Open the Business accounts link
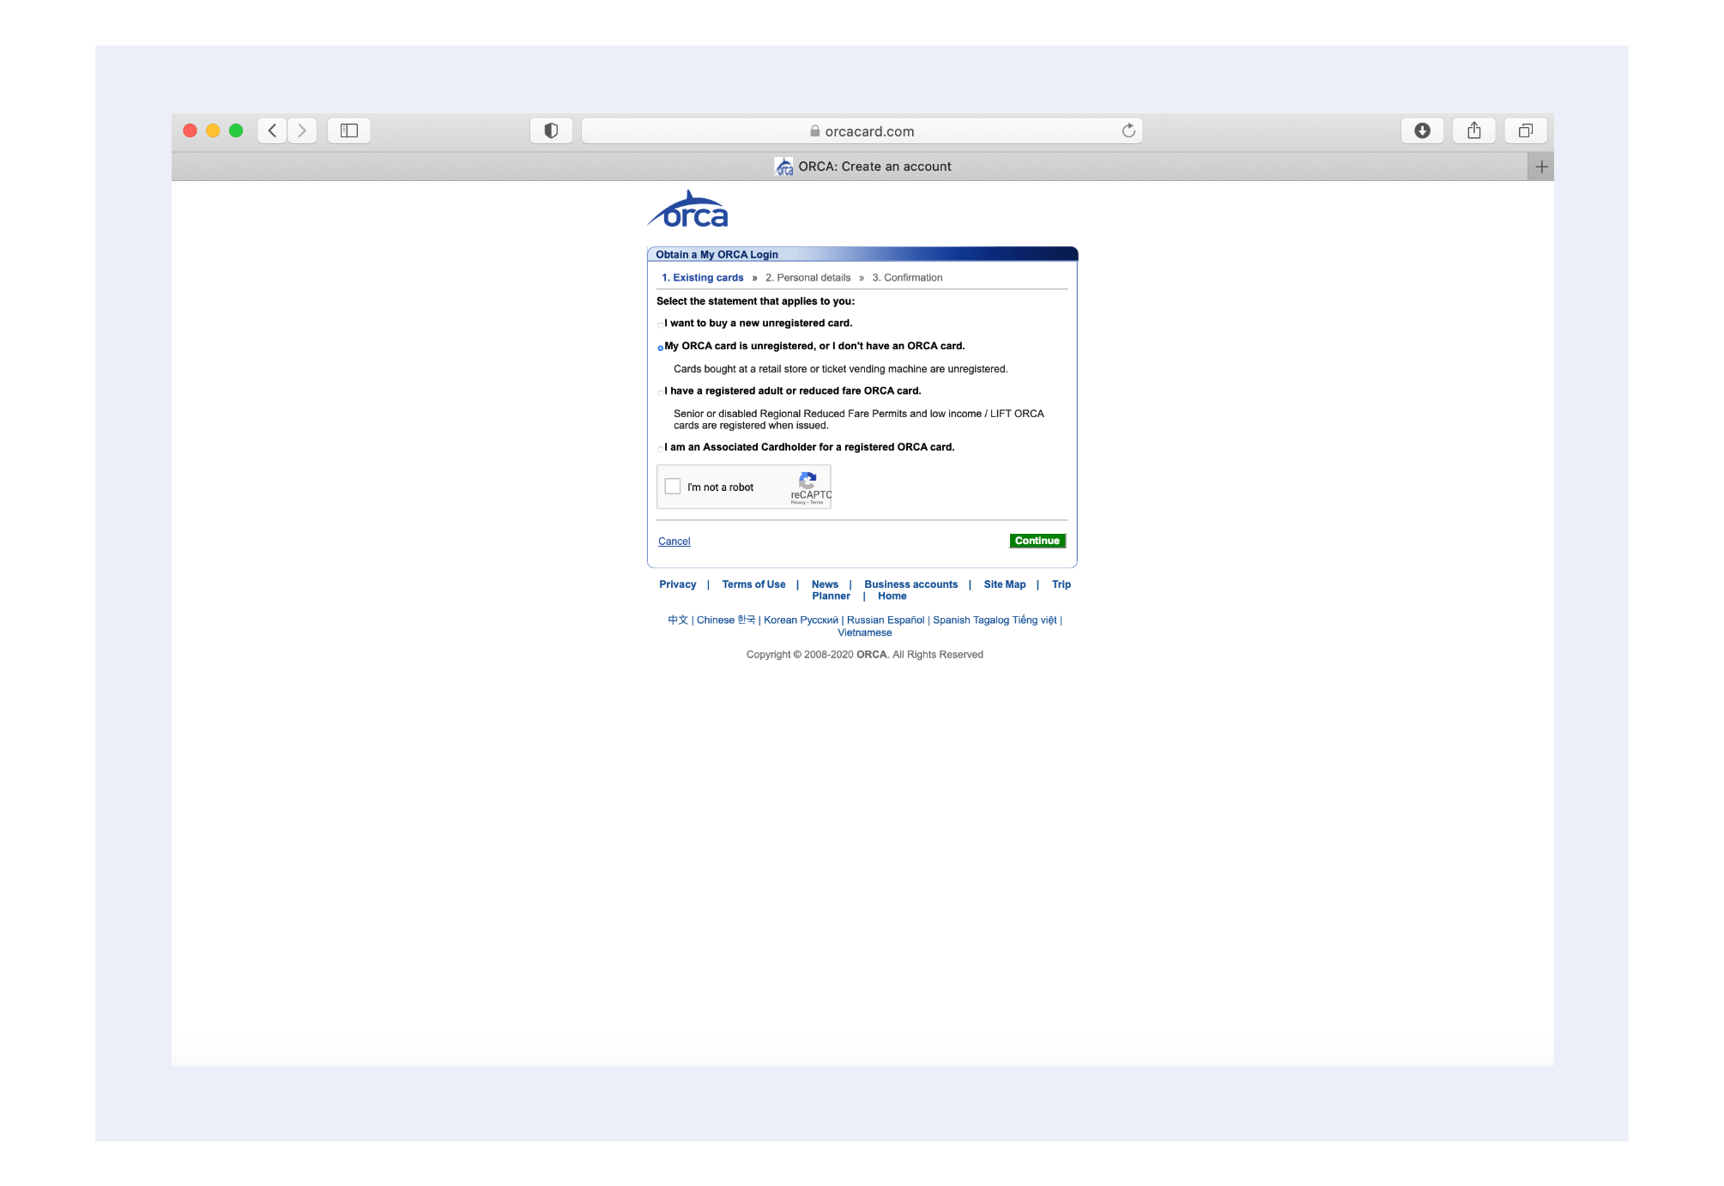This screenshot has height=1186, width=1724. (x=911, y=584)
